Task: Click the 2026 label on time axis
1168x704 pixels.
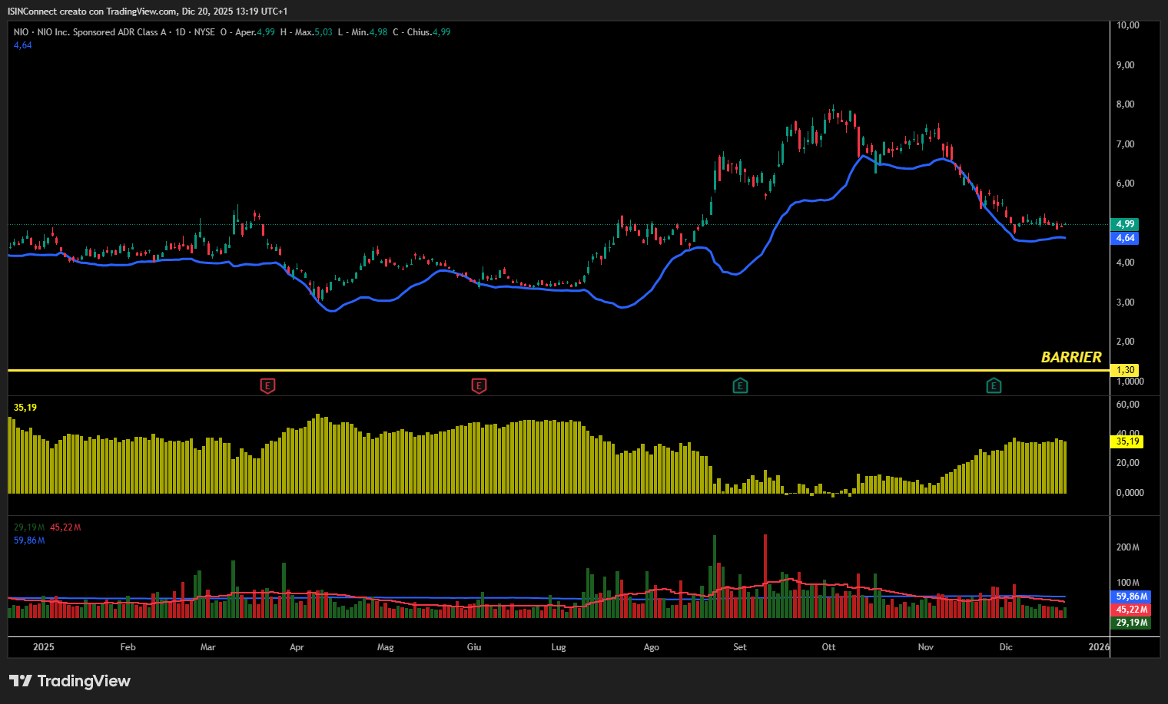Action: pyautogui.click(x=1099, y=647)
